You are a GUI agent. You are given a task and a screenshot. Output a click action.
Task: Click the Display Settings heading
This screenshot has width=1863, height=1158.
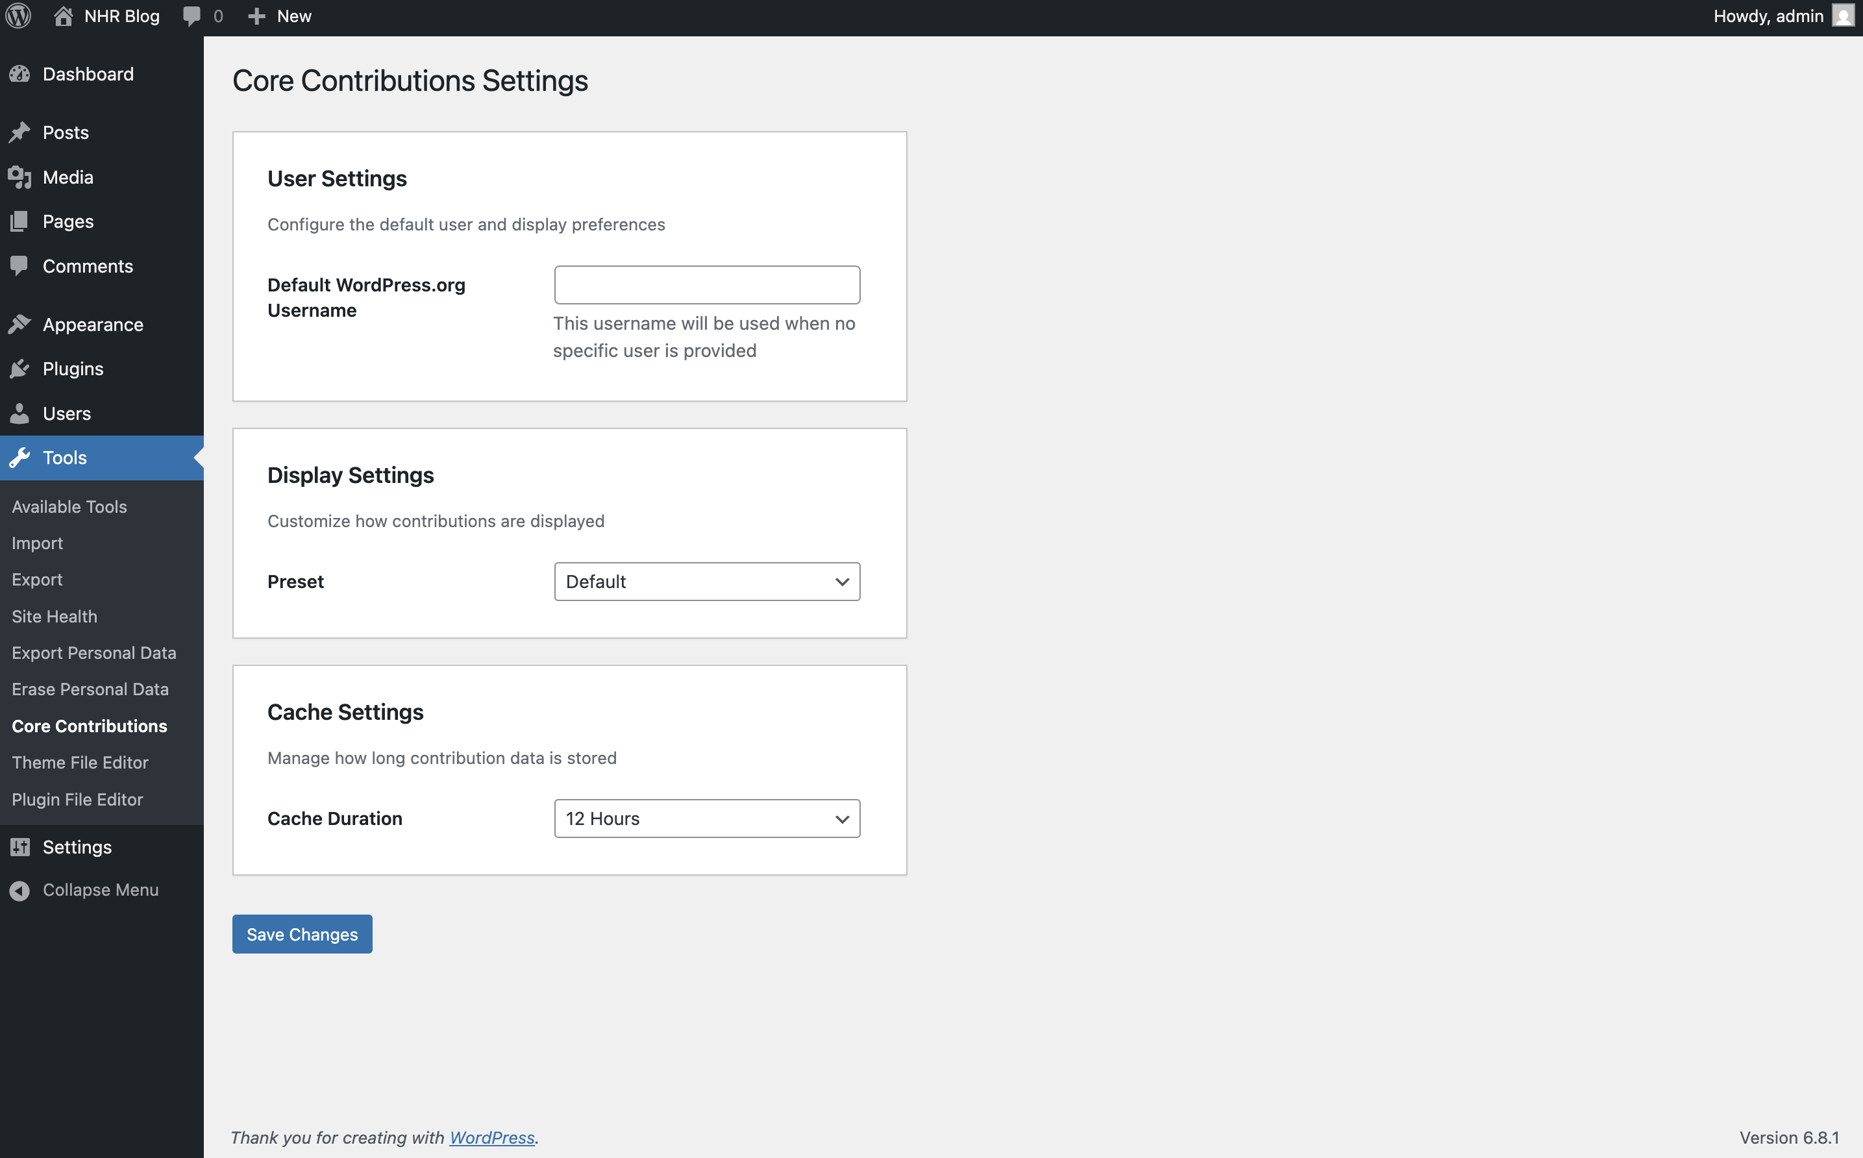click(x=351, y=475)
